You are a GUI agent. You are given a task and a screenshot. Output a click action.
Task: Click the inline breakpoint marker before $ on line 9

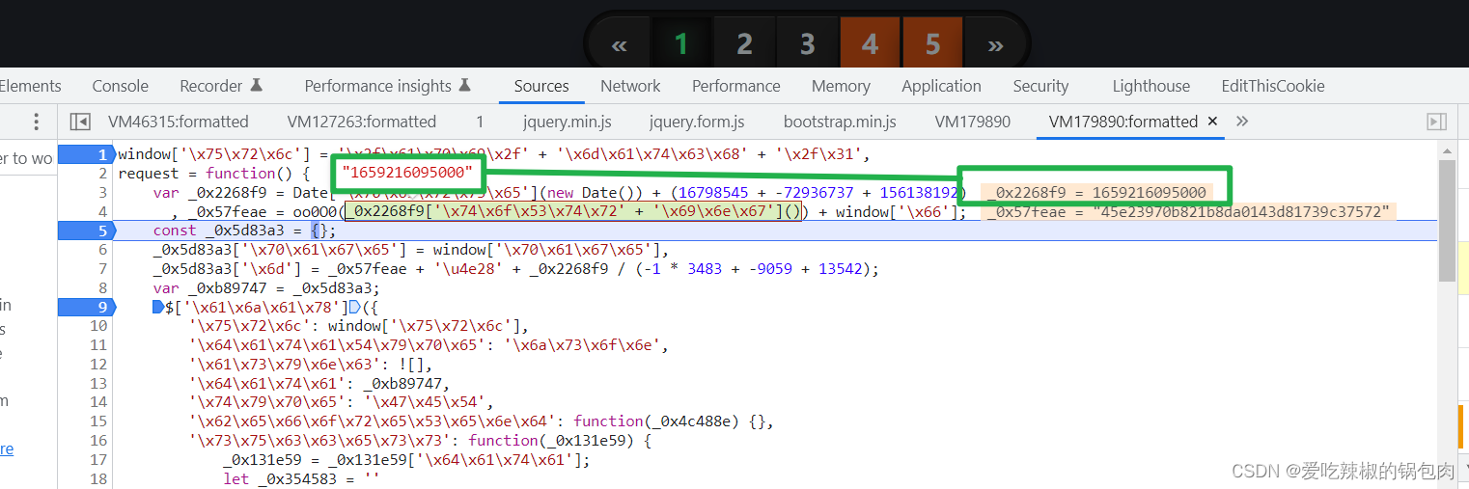158,308
